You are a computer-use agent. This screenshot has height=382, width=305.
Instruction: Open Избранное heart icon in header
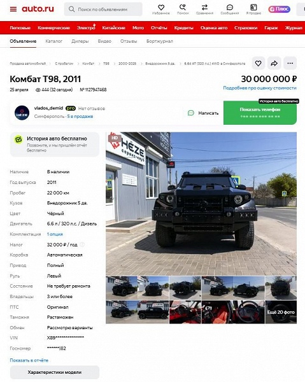[161, 10]
